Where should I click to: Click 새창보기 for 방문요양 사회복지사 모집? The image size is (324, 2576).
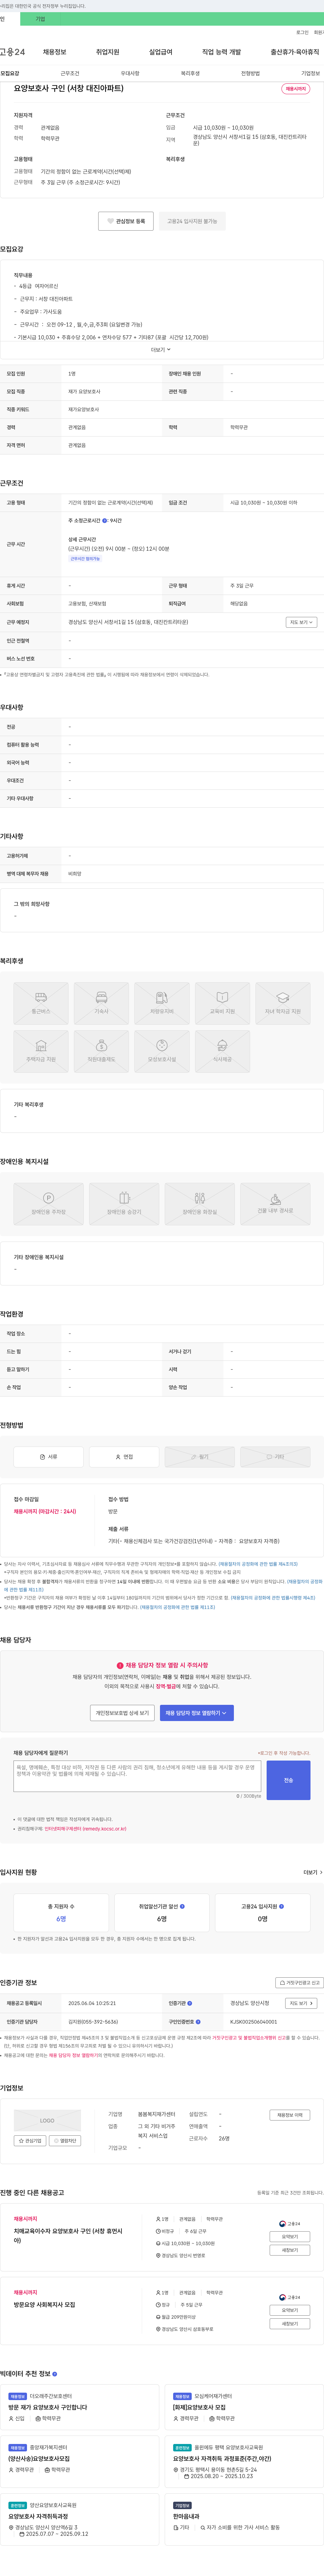pos(290,2324)
